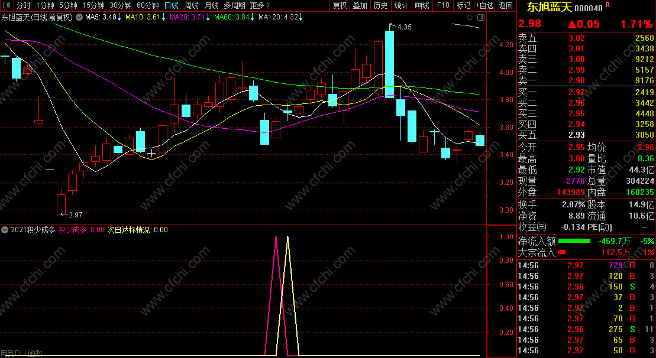The height and width of the screenshot is (358, 656).
Task: Click the 市值 44.3亿 value
Action: click(641, 170)
